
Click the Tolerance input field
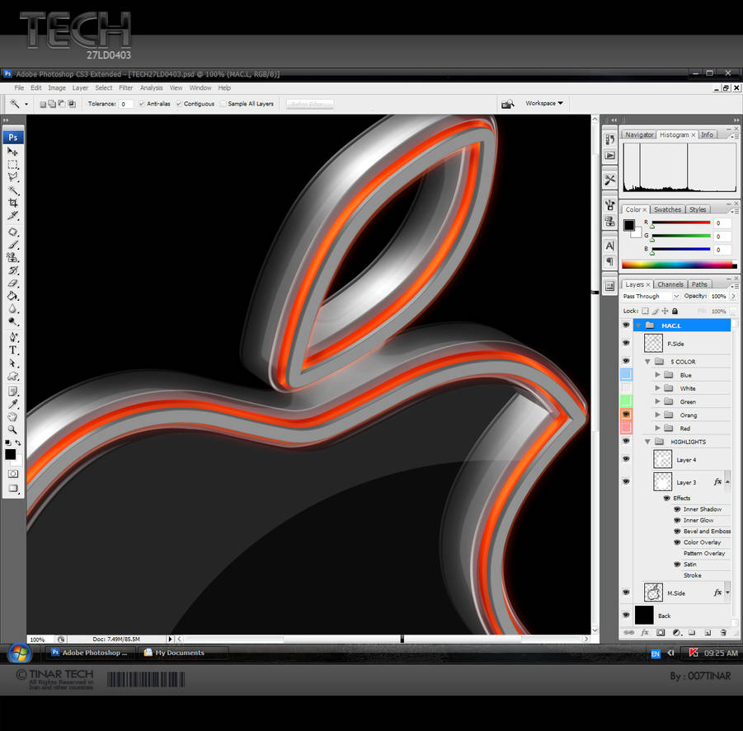[x=125, y=104]
